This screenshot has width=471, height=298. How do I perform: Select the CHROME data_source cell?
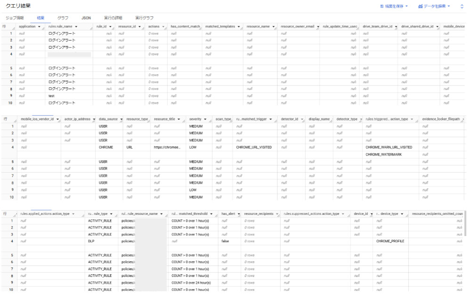pyautogui.click(x=106, y=148)
